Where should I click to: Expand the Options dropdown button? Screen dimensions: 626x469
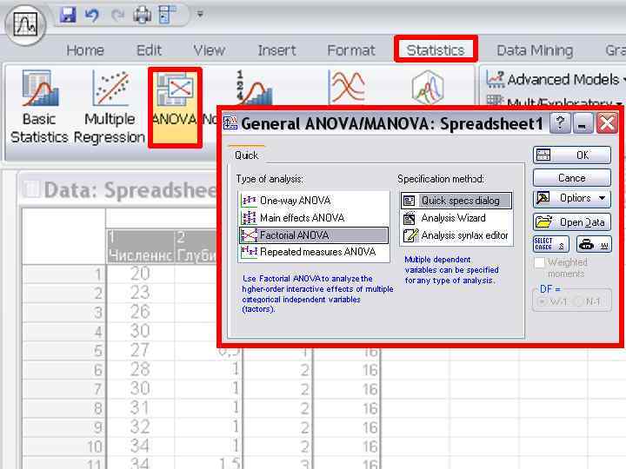click(572, 198)
